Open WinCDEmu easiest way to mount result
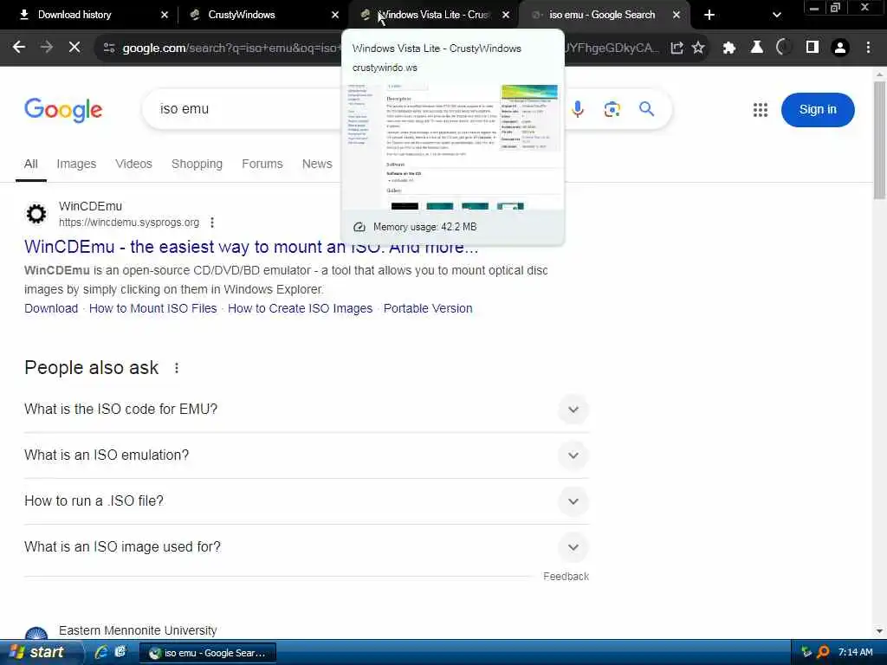Image resolution: width=887 pixels, height=665 pixels. (251, 247)
